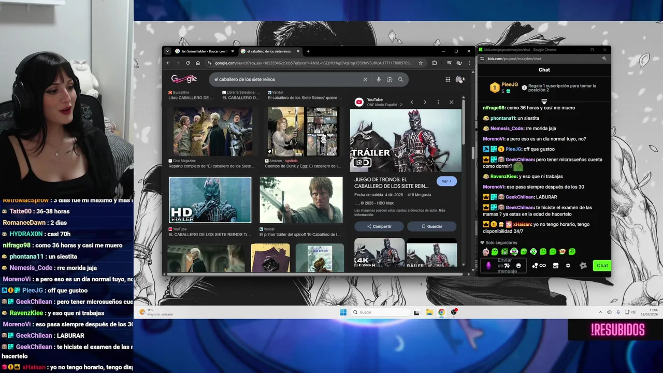663x373 pixels.
Task: Open image preview more options menu
Action: (x=438, y=102)
